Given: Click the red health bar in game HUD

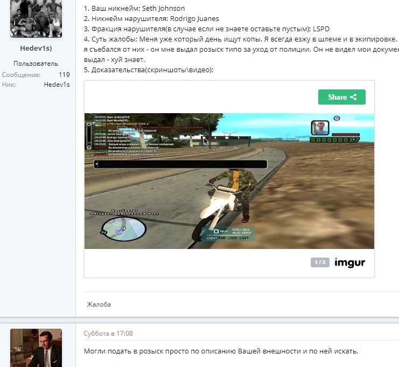Looking at the screenshot, I should [x=345, y=134].
